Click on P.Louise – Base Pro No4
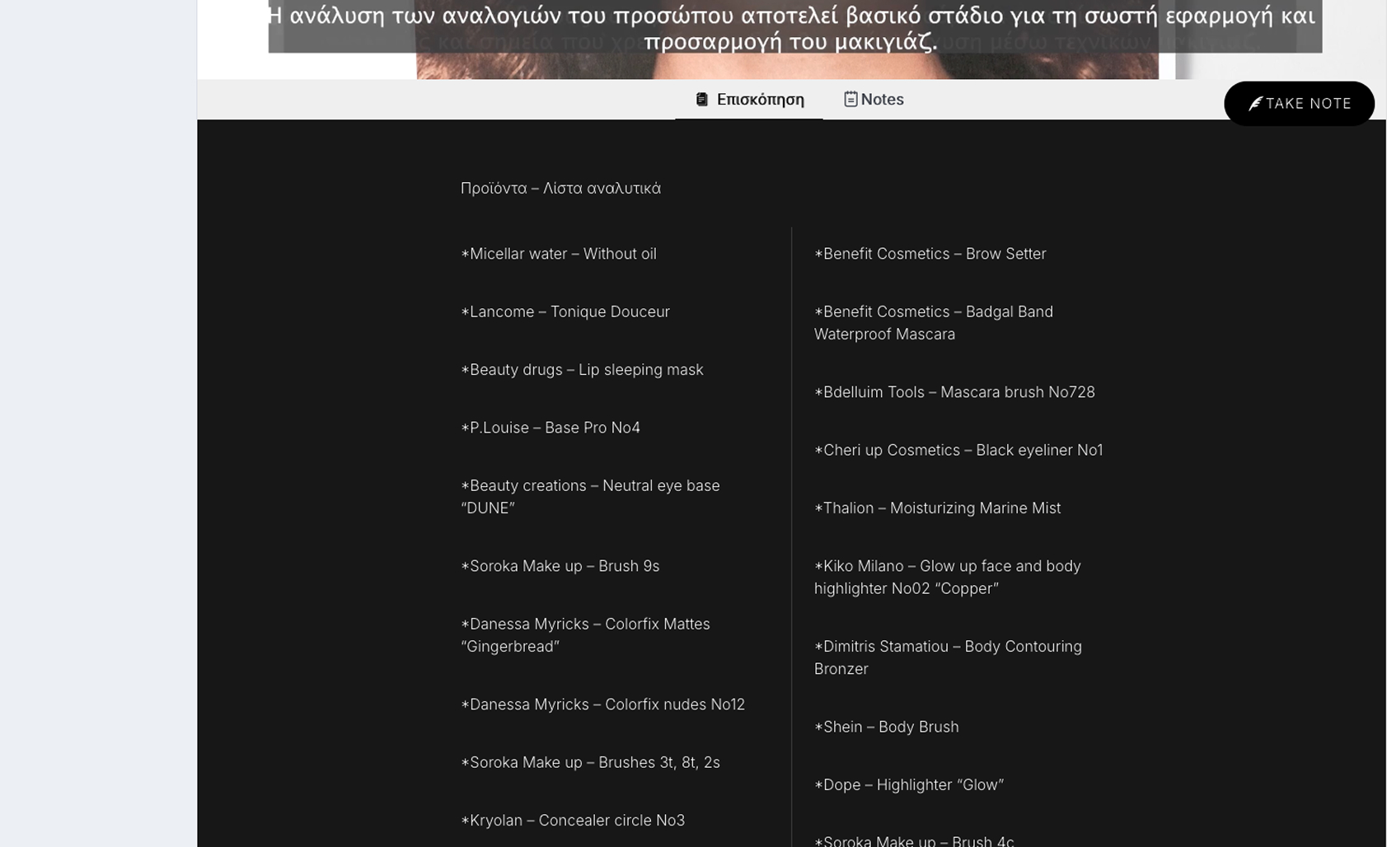 point(551,428)
